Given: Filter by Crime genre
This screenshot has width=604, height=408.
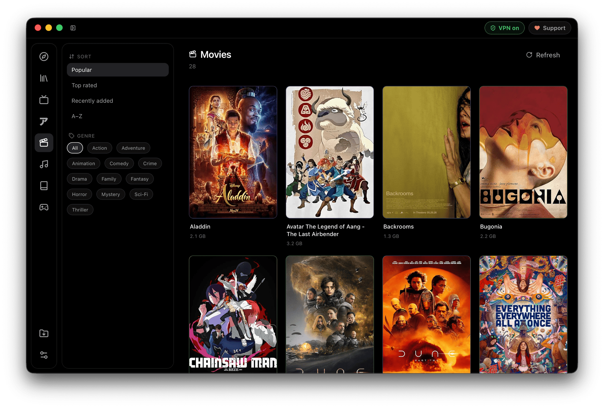Looking at the screenshot, I should 150,164.
